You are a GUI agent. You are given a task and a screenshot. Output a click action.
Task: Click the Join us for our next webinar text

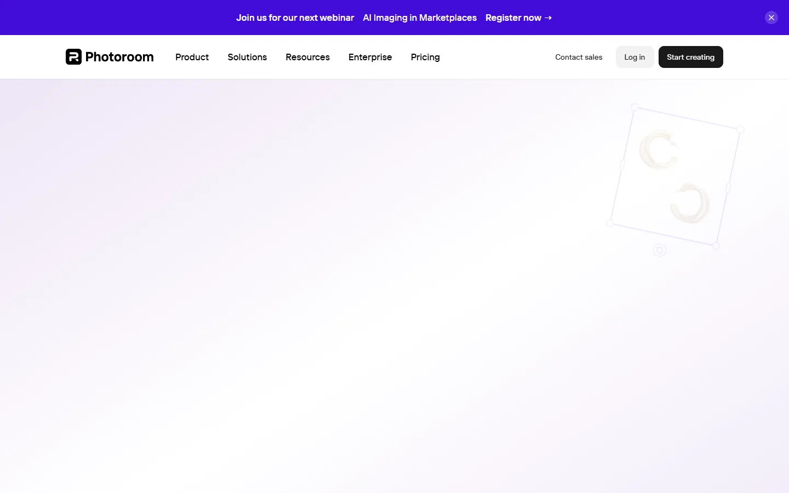click(x=295, y=18)
